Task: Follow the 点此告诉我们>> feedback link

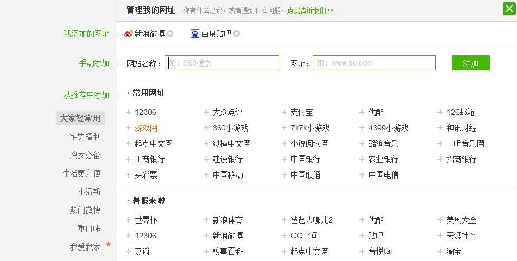Action: click(310, 10)
